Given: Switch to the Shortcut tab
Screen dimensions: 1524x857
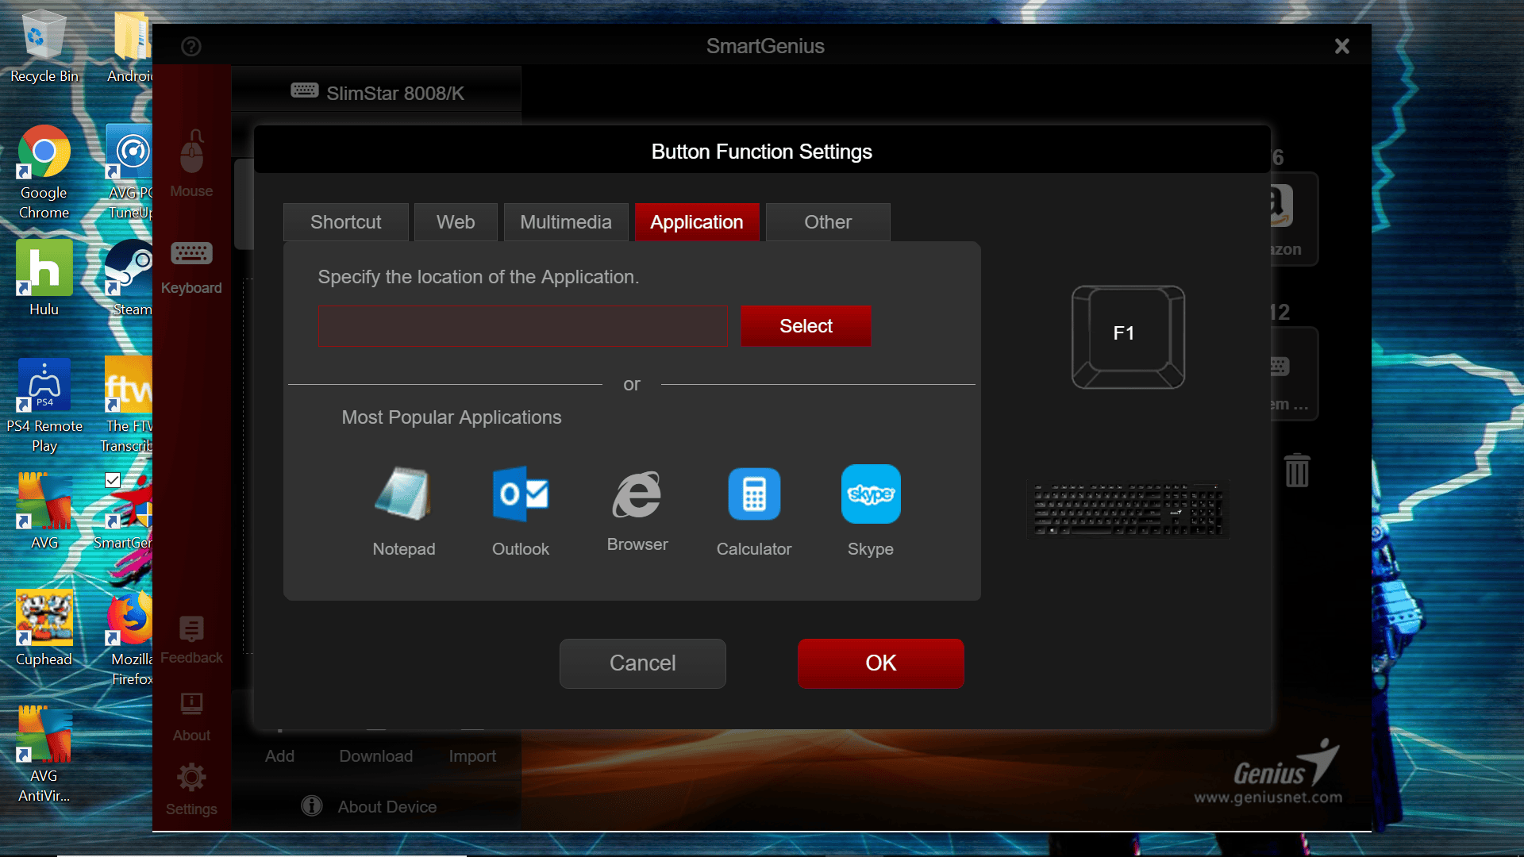Looking at the screenshot, I should coord(346,222).
